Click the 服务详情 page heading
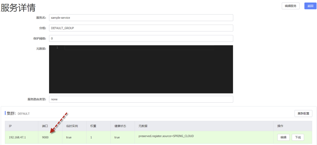The image size is (317, 145). 18,8
